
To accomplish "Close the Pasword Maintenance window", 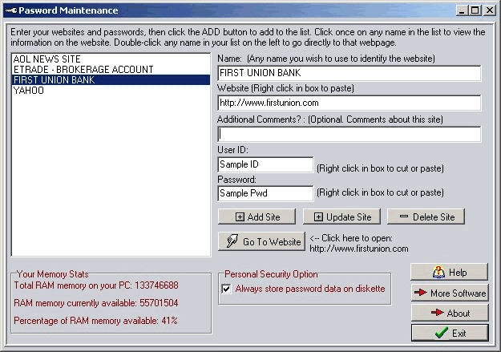I will 490,10.
